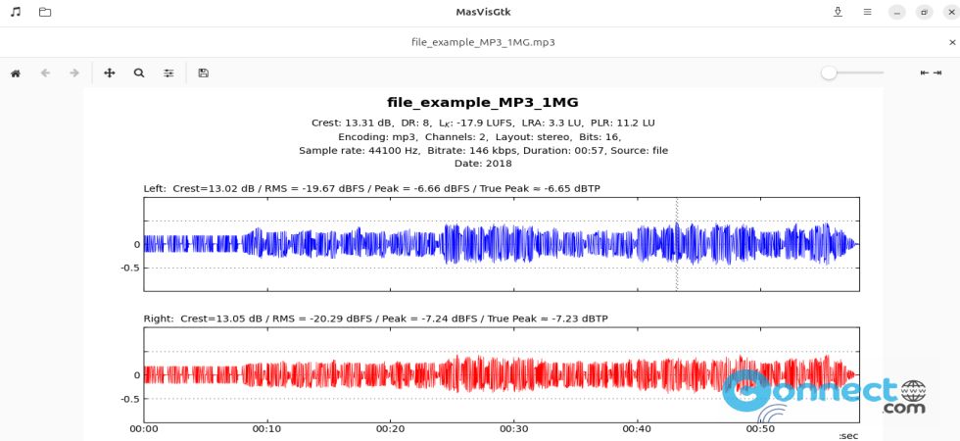The width and height of the screenshot is (960, 441).
Task: Click the 00:10 time axis label
Action: pos(266,429)
